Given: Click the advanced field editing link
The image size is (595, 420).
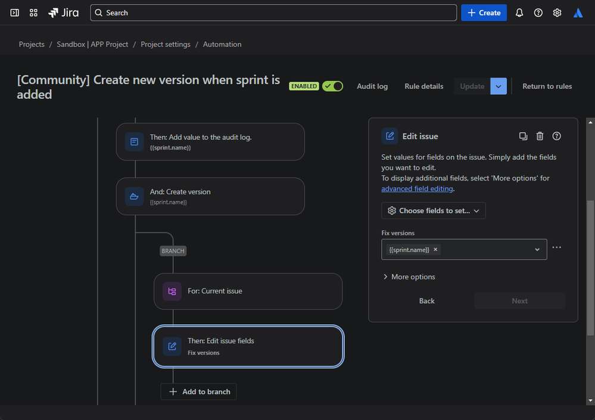Looking at the screenshot, I should [417, 189].
